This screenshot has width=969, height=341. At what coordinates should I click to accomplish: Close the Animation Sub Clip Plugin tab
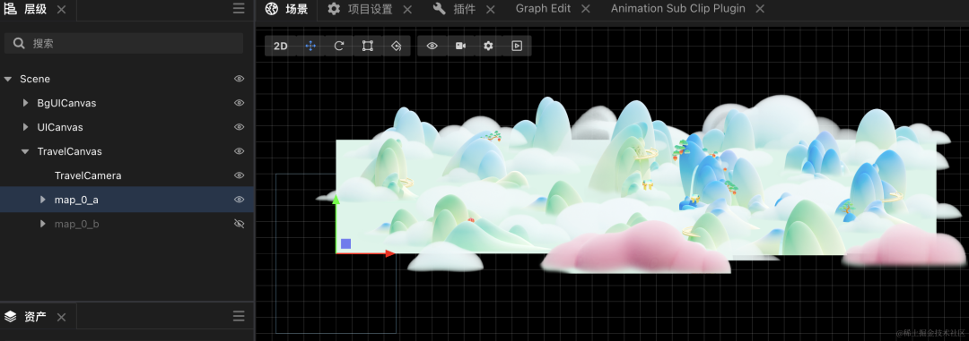(760, 9)
